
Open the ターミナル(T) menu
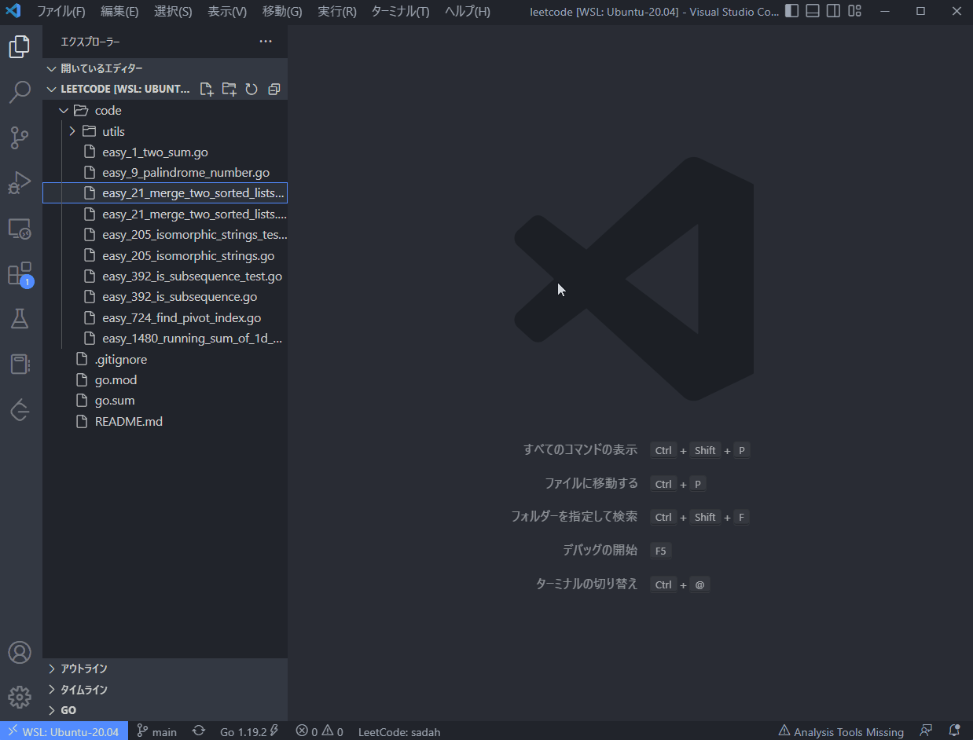pyautogui.click(x=399, y=11)
